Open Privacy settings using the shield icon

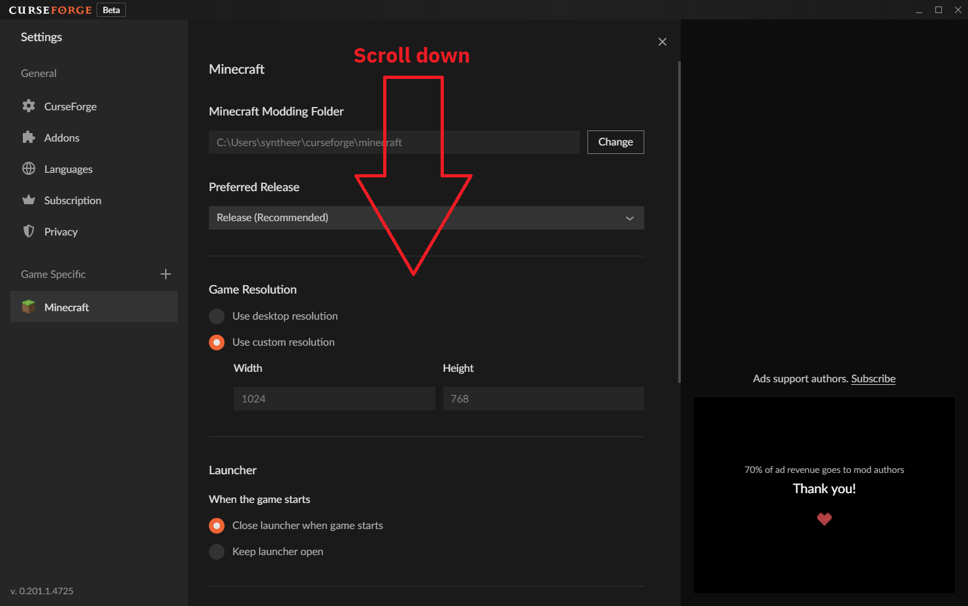tap(29, 231)
